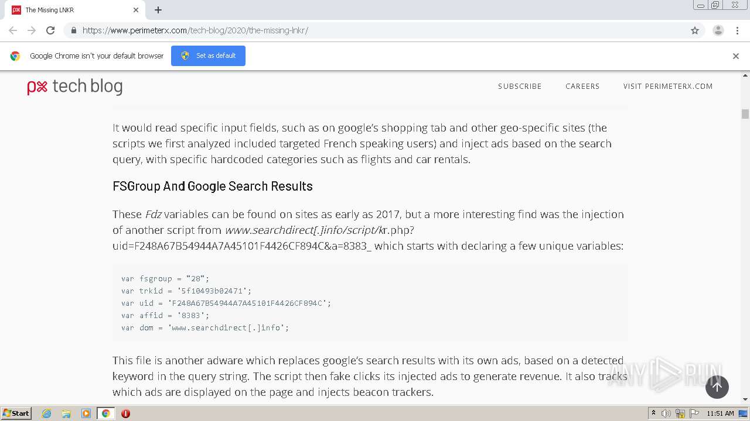Click code line var affid = '8383'
This screenshot has height=421, width=750.
pyautogui.click(x=165, y=315)
